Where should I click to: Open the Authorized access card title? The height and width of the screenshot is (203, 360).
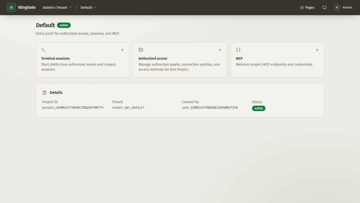(153, 58)
